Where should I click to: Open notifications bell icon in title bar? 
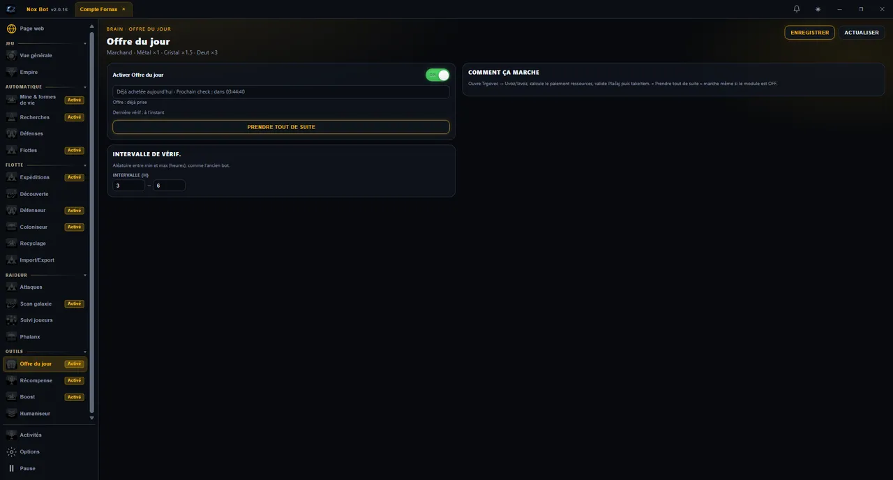click(x=797, y=9)
